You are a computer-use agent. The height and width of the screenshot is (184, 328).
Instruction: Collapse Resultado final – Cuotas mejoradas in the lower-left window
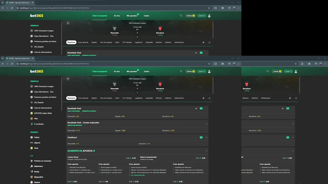click(206, 124)
